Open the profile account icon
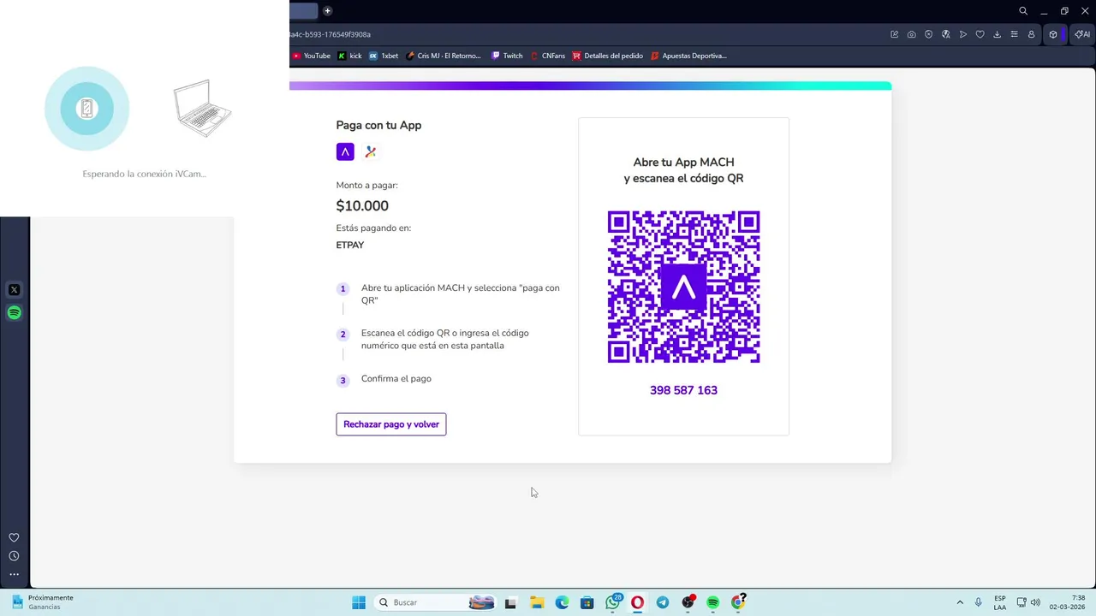 1032,34
